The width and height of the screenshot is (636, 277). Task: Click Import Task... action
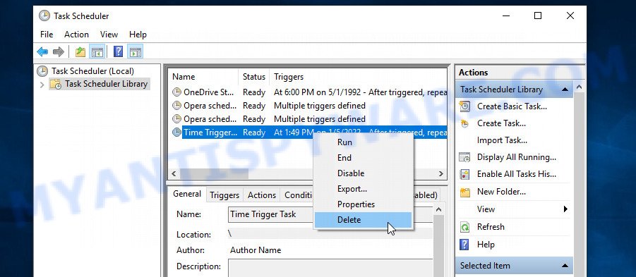(x=502, y=140)
